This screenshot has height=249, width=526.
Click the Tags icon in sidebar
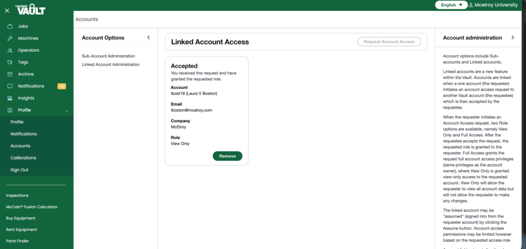click(10, 63)
